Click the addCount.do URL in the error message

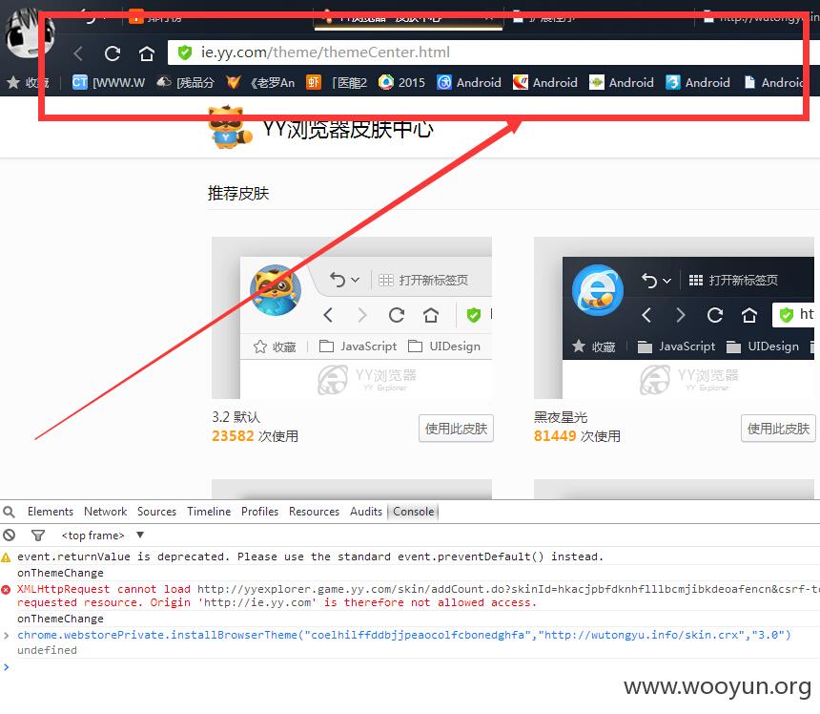coord(508,589)
